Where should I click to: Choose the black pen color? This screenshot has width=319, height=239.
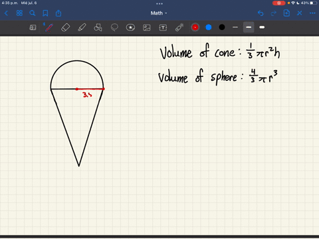[x=222, y=27]
